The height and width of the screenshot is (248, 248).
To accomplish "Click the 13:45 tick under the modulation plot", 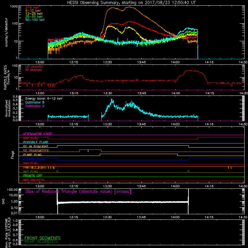I will tap(141, 124).
